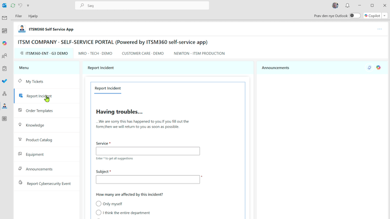Image resolution: width=390 pixels, height=219 pixels.
Task: Click the Søg search box
Action: click(x=142, y=5)
